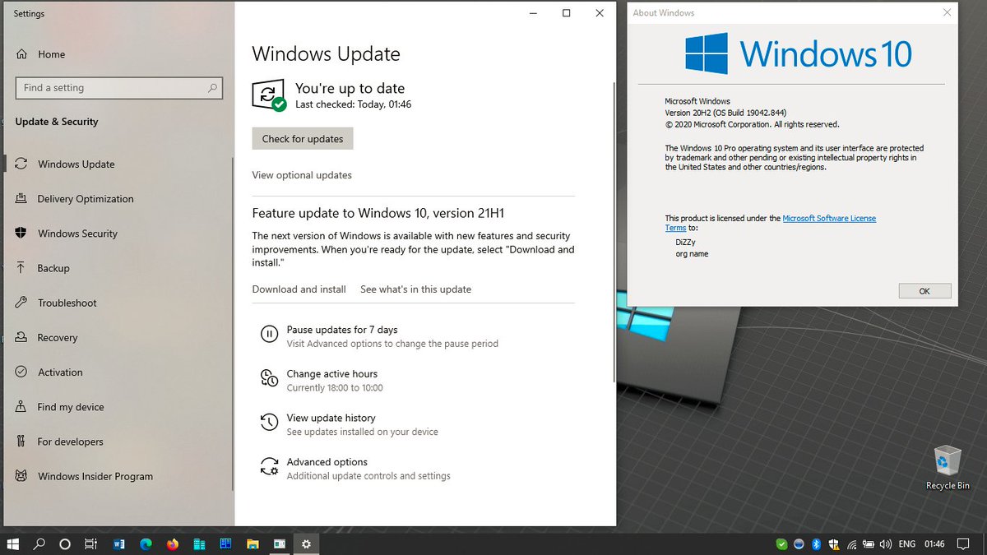Image resolution: width=987 pixels, height=555 pixels.
Task: Launch Word from the taskbar
Action: (x=118, y=543)
